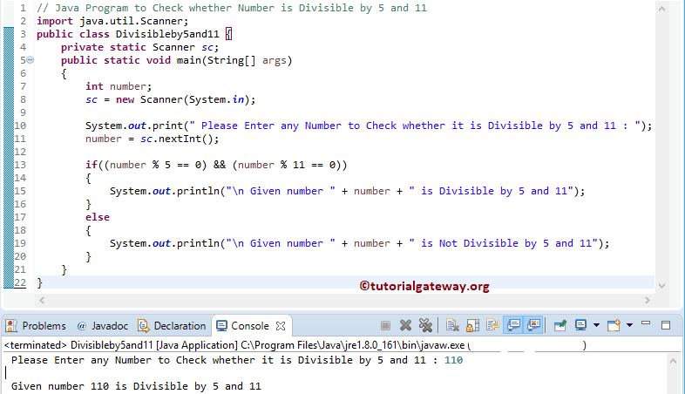Remove the current launch with the X icon

405,325
